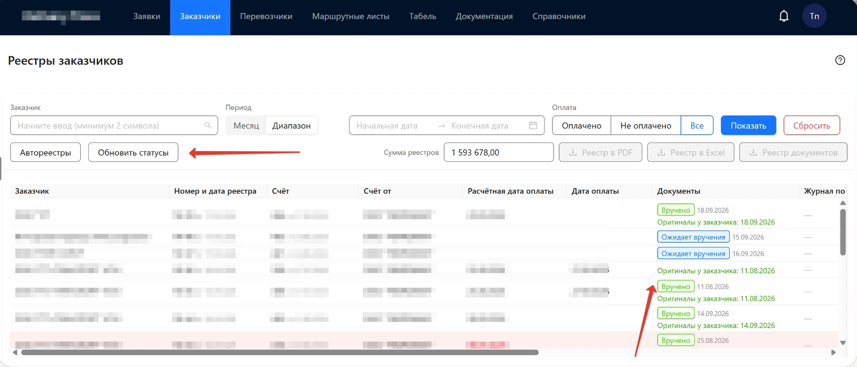The height and width of the screenshot is (367, 857).
Task: Export Реестр в PDF
Action: (x=600, y=152)
